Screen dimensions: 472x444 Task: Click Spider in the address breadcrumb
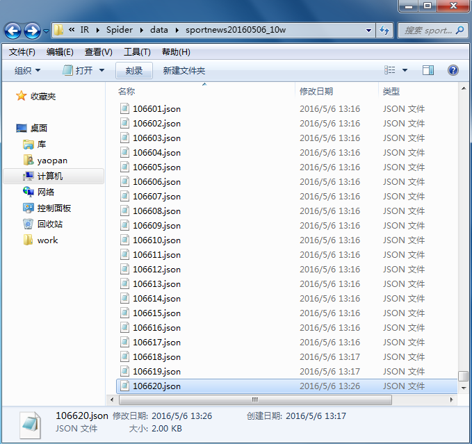coord(119,30)
